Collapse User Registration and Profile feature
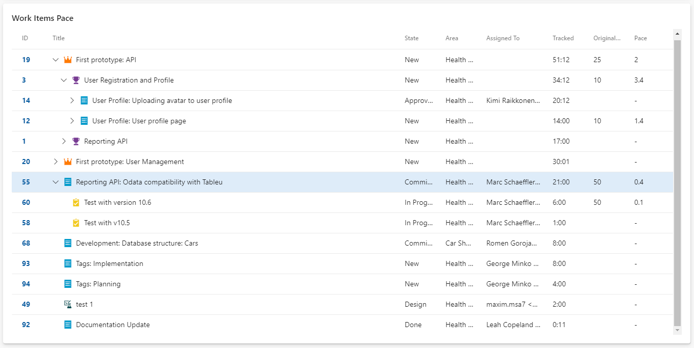The width and height of the screenshot is (694, 348). (x=64, y=80)
